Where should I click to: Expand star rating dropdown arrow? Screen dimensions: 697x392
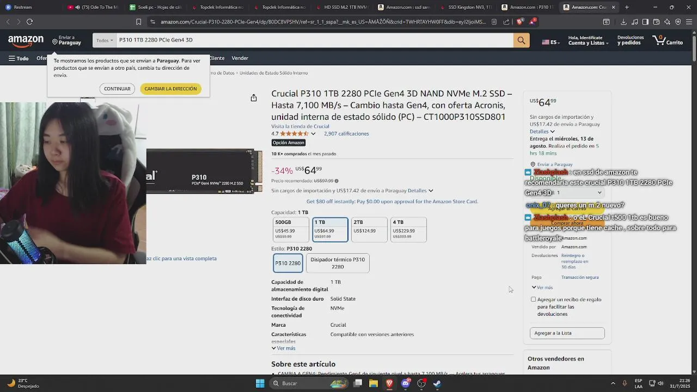coord(313,134)
